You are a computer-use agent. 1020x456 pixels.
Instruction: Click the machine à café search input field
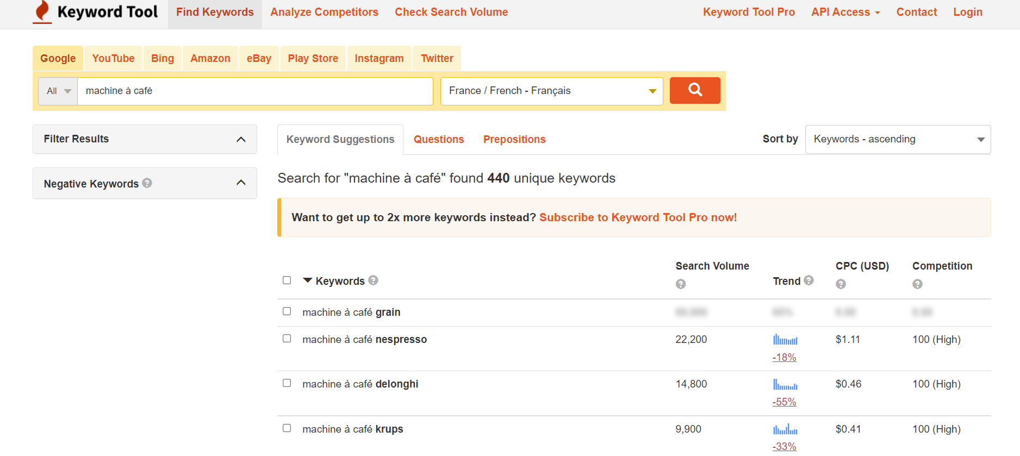tap(254, 91)
